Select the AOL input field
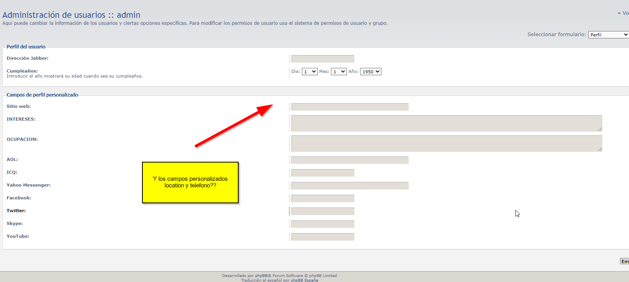 point(350,160)
